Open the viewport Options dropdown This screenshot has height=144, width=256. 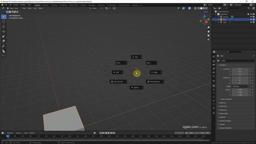(206, 12)
